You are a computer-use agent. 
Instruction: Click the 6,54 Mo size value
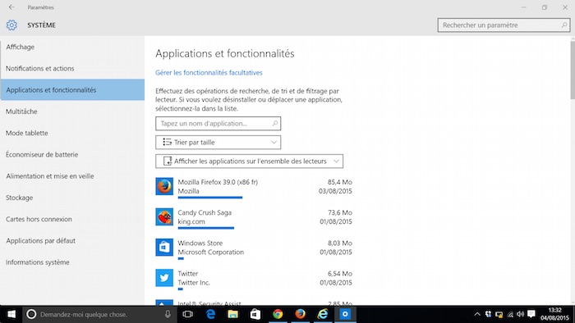pos(340,274)
